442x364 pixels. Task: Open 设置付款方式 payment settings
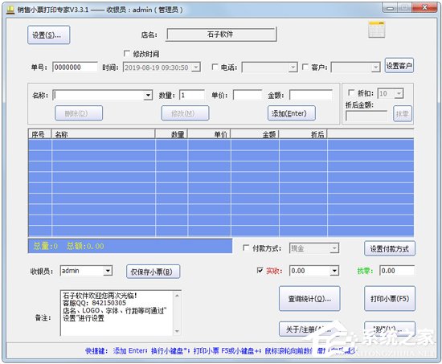390,248
